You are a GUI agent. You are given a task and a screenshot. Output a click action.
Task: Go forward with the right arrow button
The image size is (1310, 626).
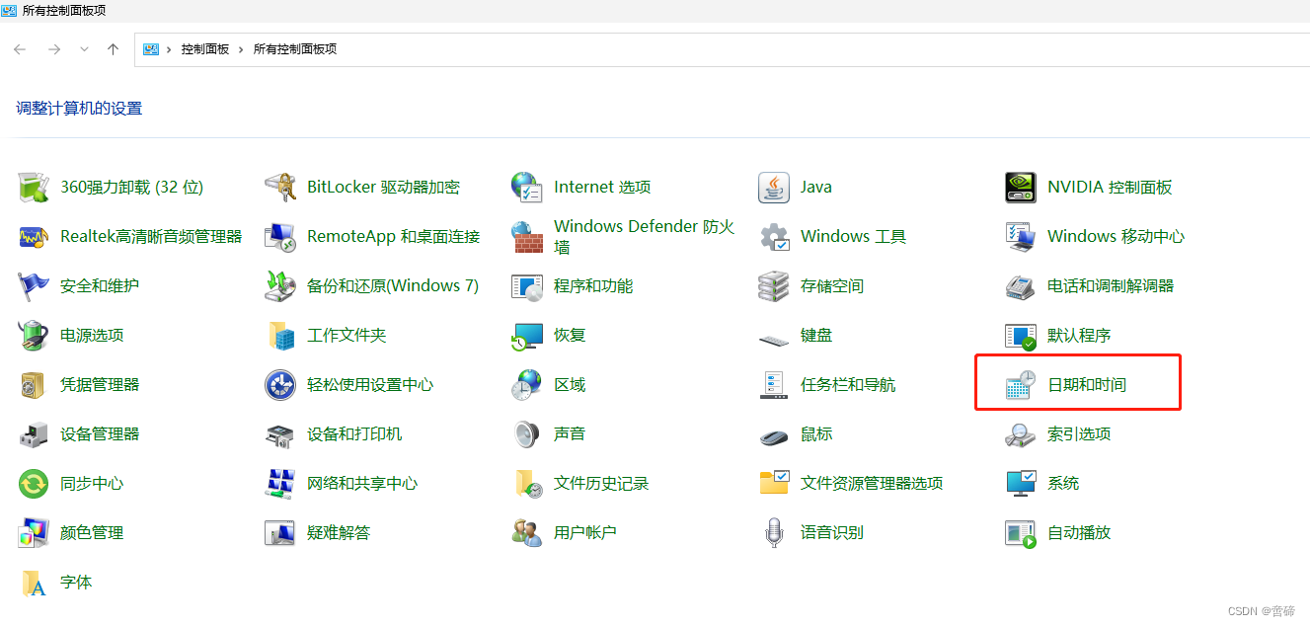[54, 49]
